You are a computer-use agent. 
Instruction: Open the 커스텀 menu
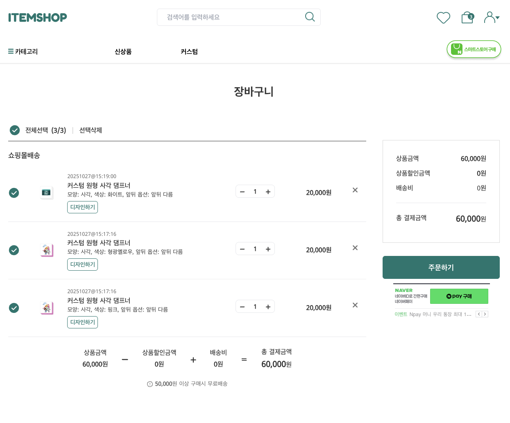click(x=189, y=52)
